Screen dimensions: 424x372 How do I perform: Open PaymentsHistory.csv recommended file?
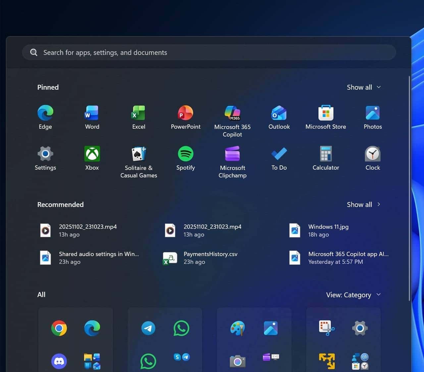pyautogui.click(x=210, y=258)
